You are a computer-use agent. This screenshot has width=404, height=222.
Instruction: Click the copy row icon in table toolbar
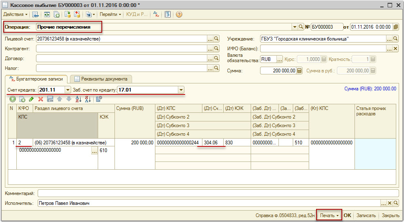[x=22, y=99]
